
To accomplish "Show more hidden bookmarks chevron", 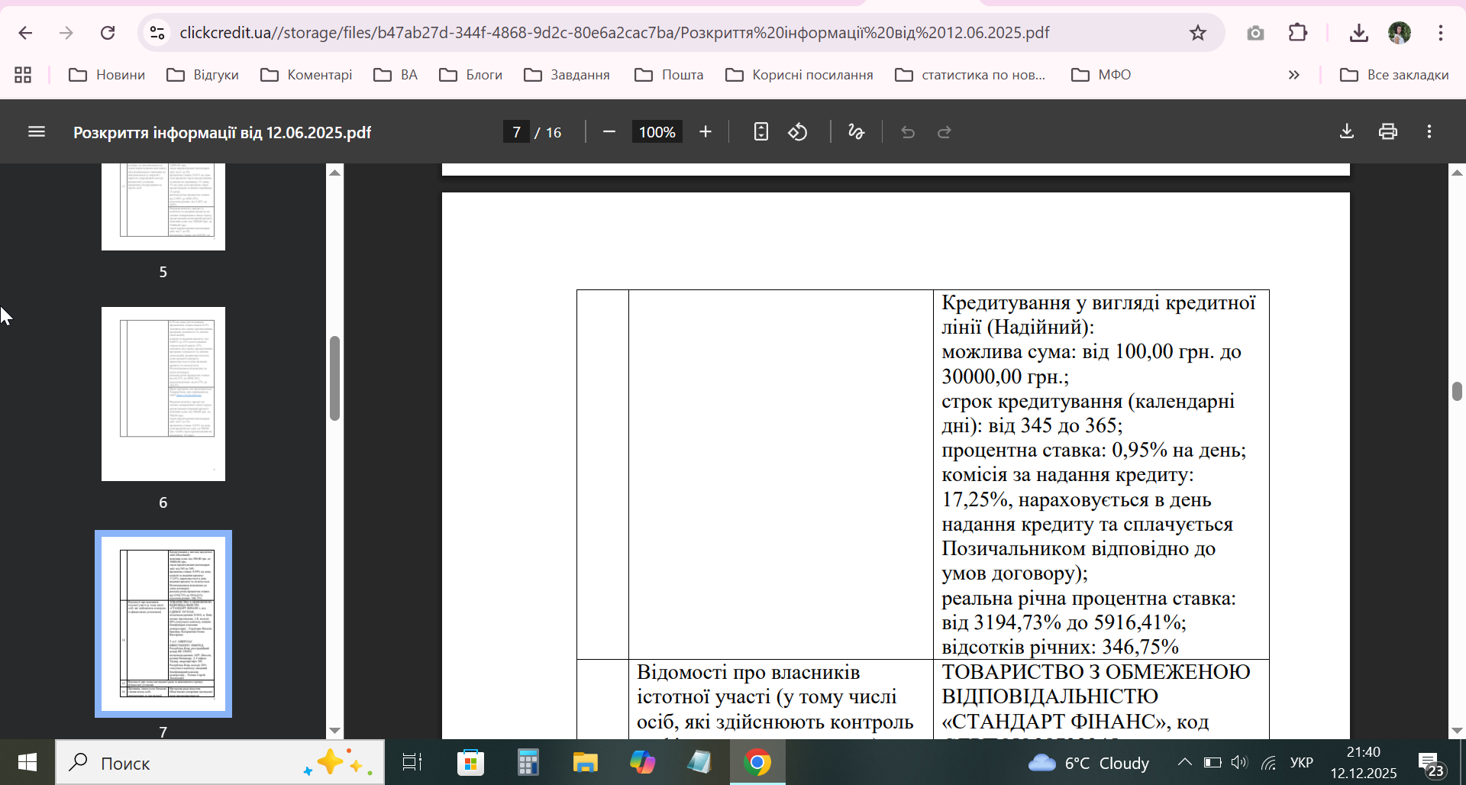I will click(1293, 75).
